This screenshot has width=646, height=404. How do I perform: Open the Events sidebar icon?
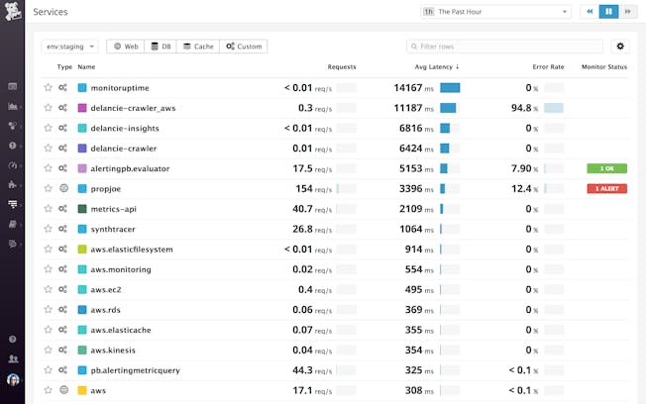click(x=12, y=86)
